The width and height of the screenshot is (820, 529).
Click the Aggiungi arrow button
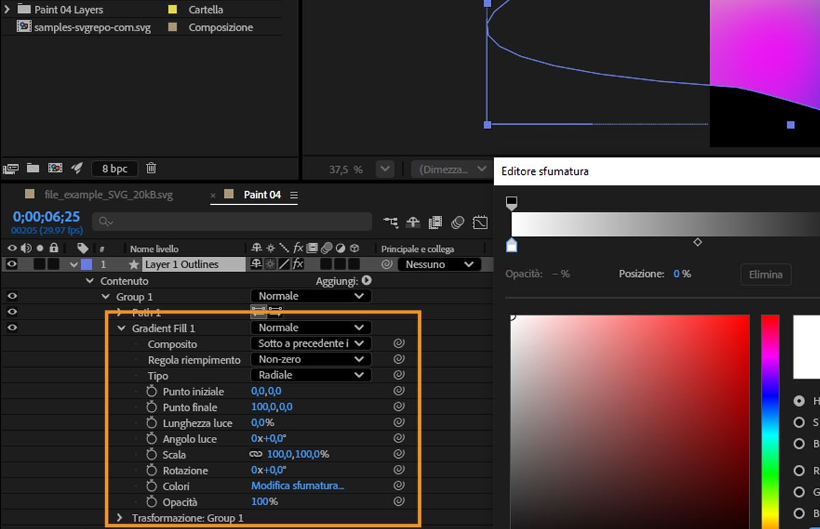(366, 281)
